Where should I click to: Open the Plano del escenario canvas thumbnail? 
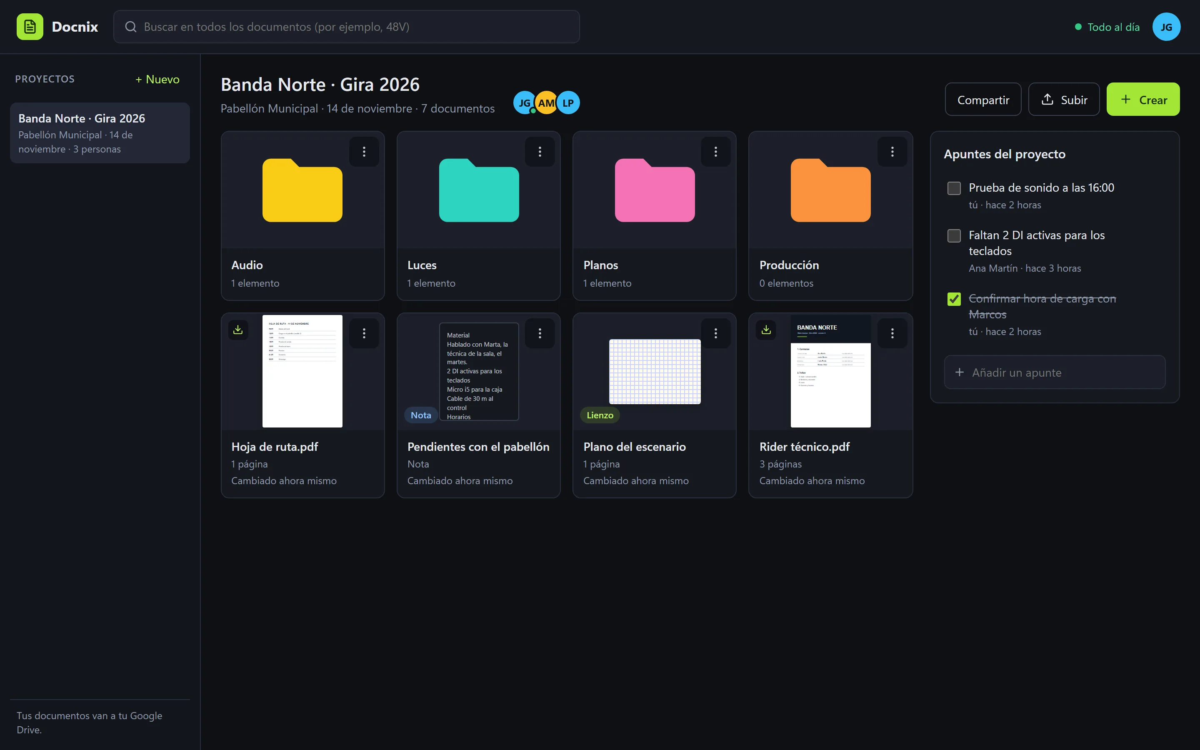[655, 372]
